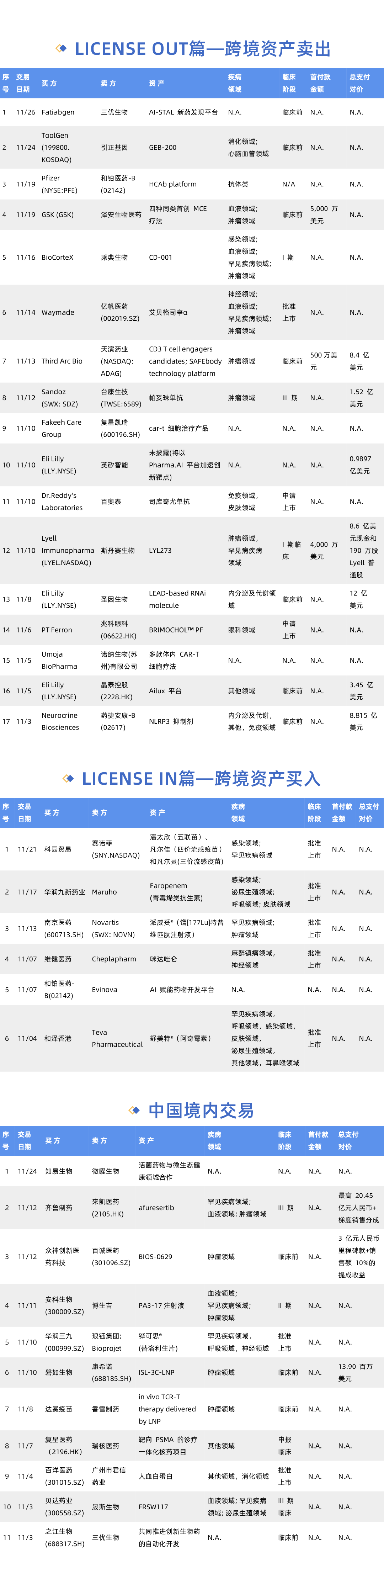This screenshot has height=1574, width=384.
Task: Click the diamond icon beside LICENSE IN title
Action: coord(68,778)
